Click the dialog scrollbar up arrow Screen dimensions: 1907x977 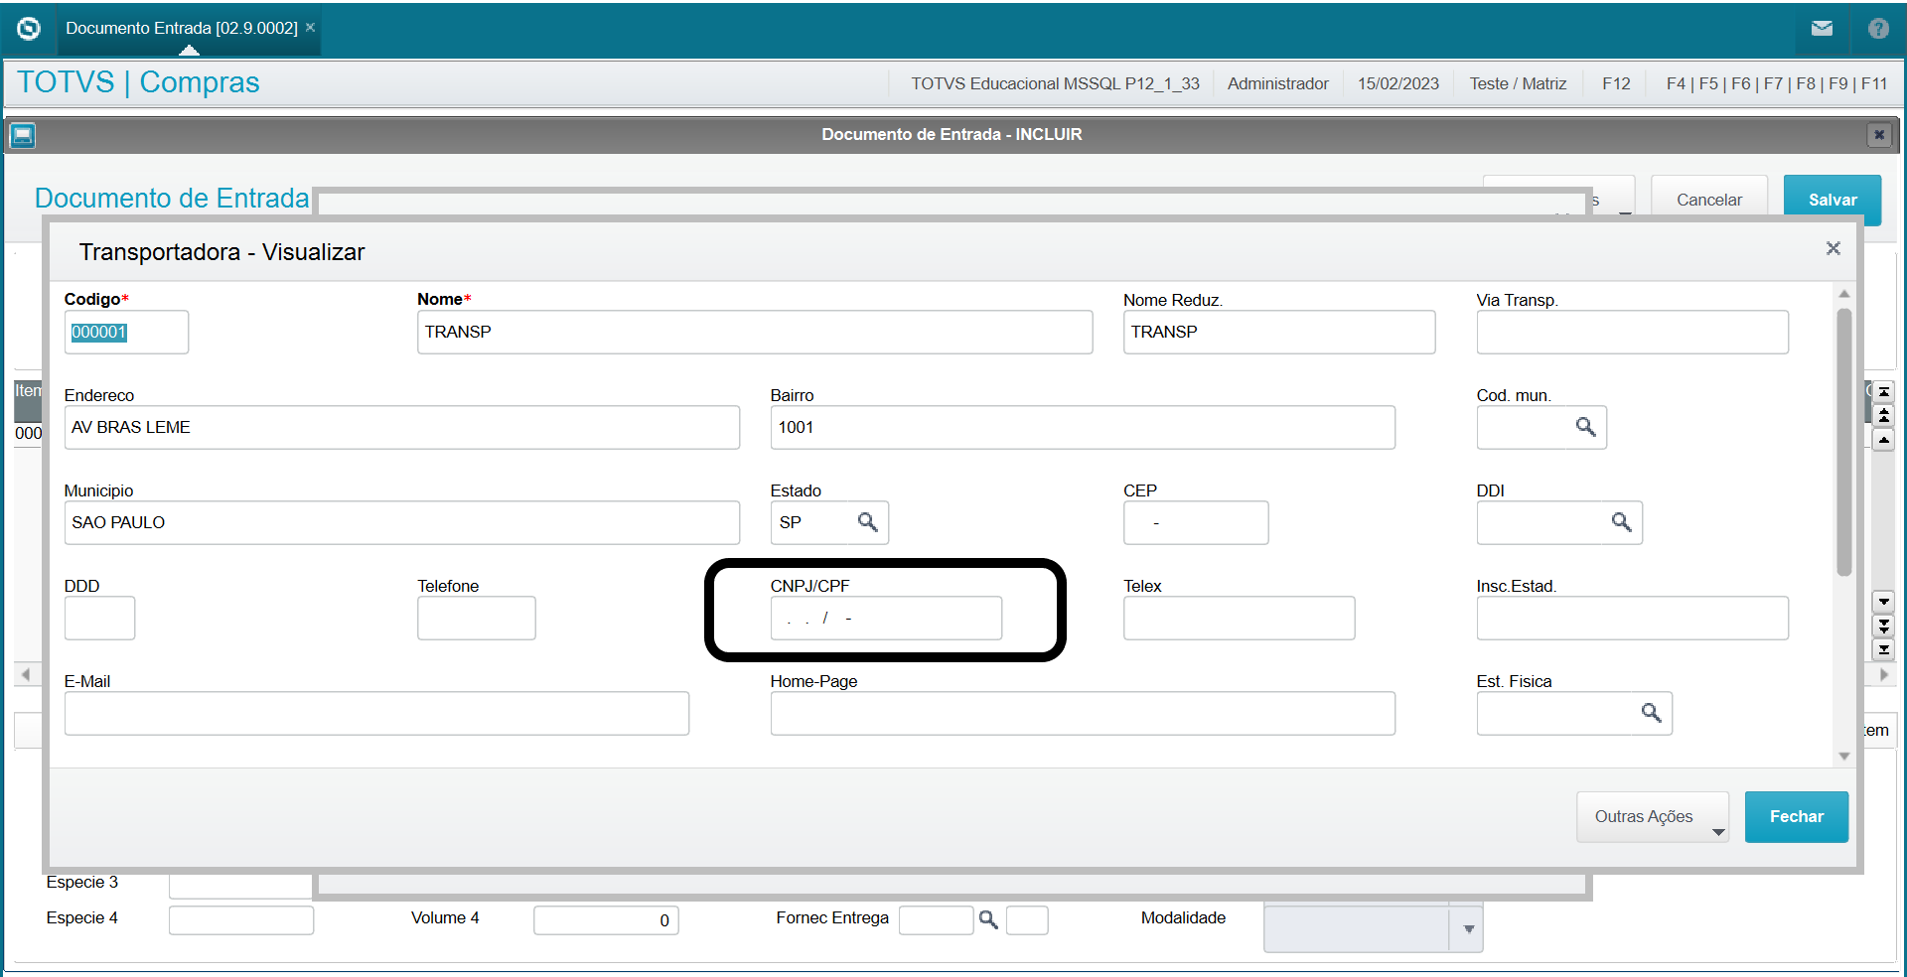[x=1844, y=294]
